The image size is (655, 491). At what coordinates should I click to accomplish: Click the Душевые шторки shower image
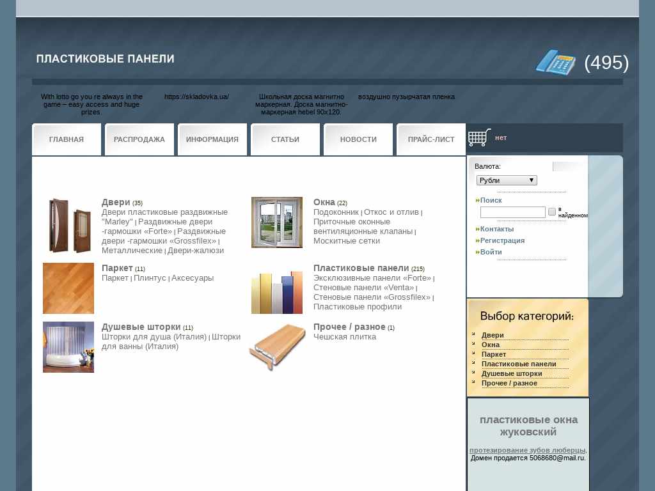[x=68, y=347]
